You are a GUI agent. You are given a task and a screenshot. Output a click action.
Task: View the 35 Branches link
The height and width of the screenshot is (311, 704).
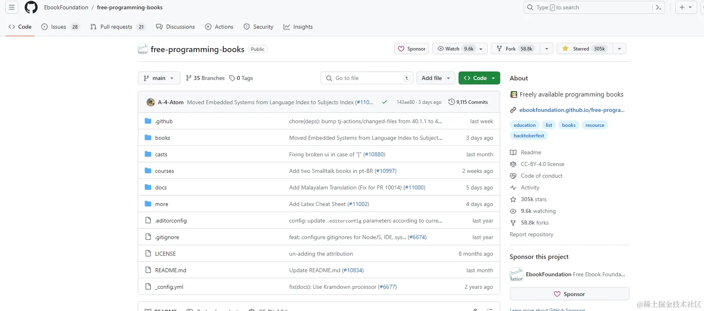205,78
